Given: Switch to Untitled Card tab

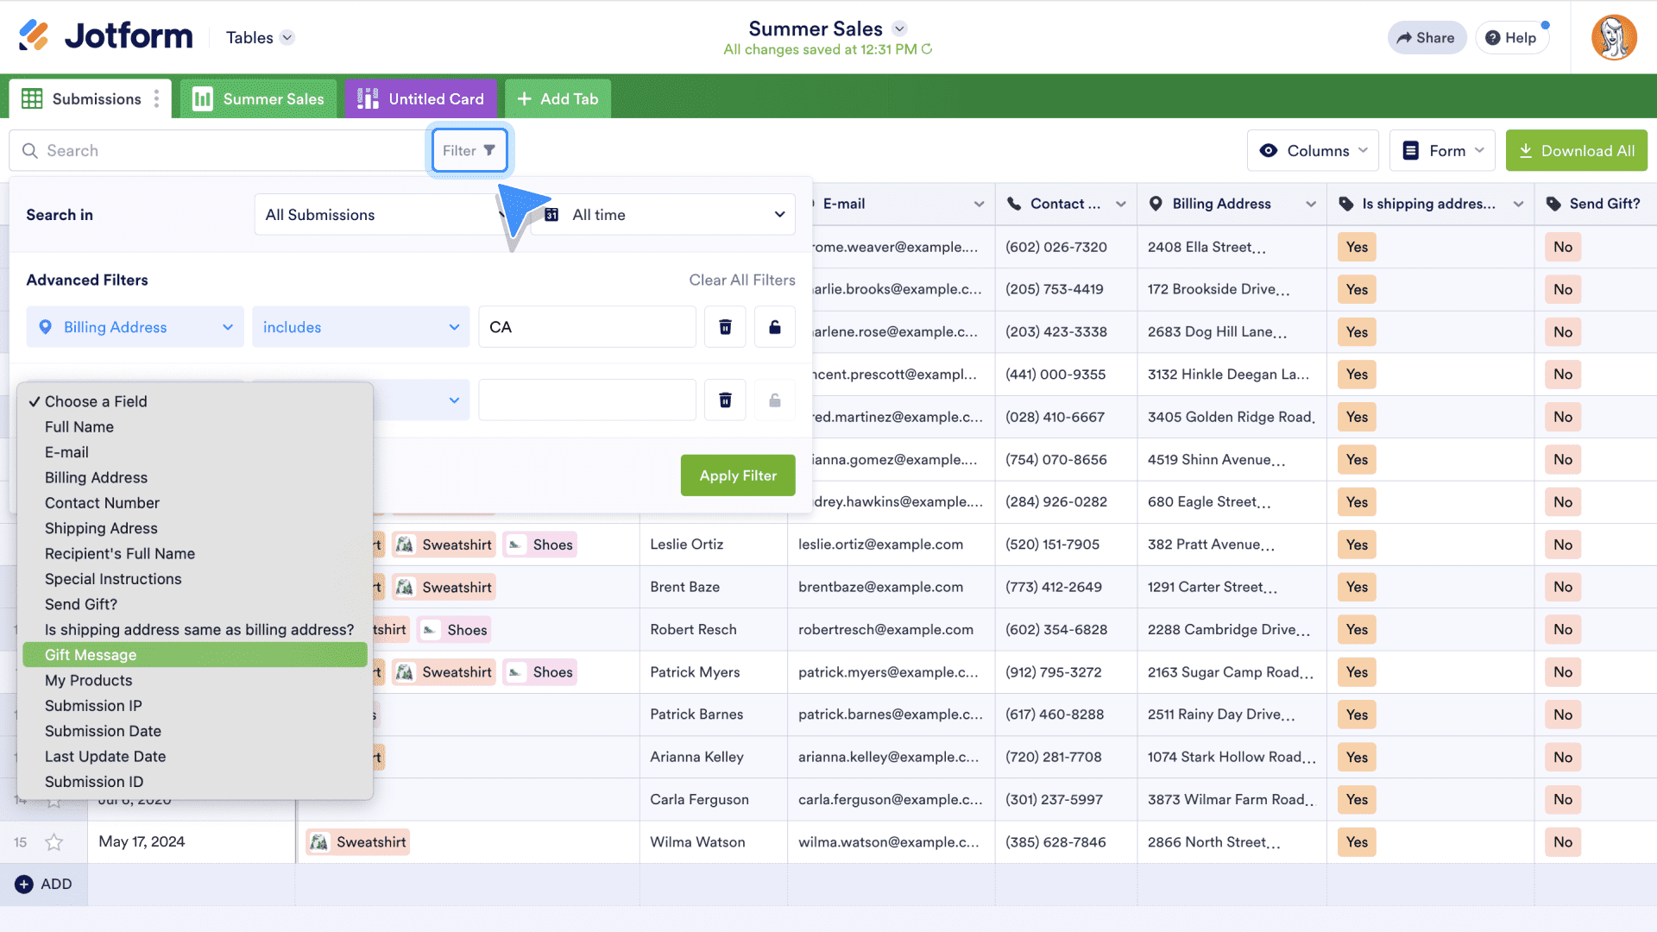Looking at the screenshot, I should tap(420, 99).
